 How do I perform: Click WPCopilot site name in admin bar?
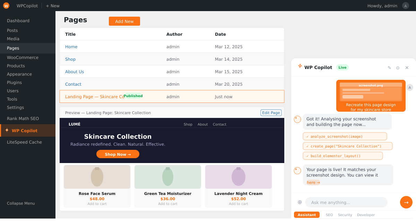27,6
